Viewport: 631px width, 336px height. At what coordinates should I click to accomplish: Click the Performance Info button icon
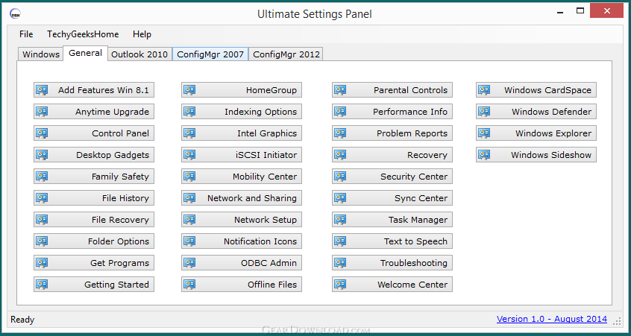pyautogui.click(x=339, y=112)
